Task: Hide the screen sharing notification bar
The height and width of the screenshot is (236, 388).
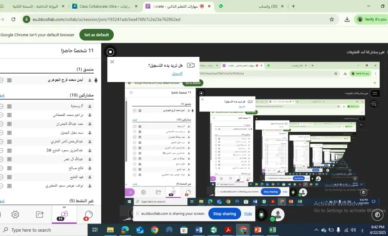Action: tap(248, 214)
